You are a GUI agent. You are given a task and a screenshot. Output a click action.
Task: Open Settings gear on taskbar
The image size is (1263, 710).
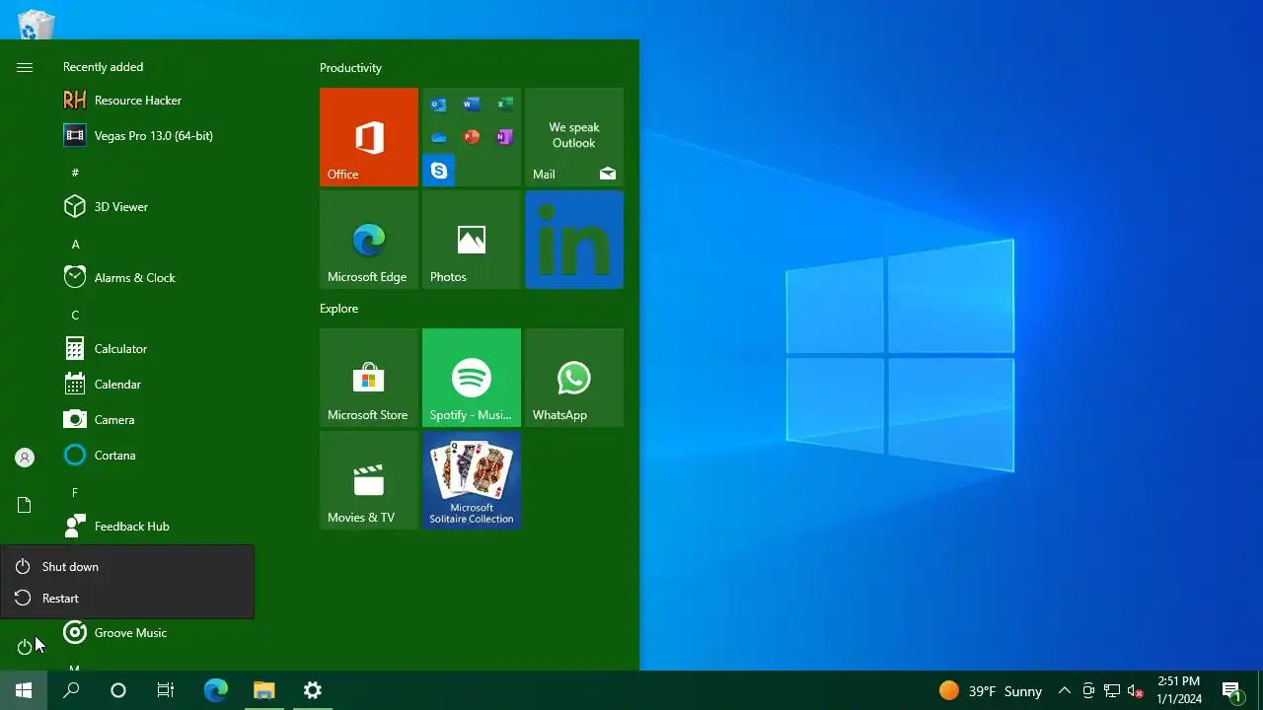[312, 690]
